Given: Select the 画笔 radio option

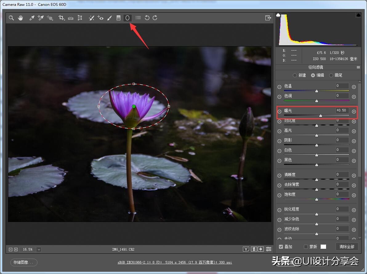Looking at the screenshot, I should (331, 75).
